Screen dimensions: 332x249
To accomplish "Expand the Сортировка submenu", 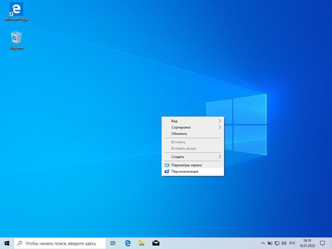I will click(193, 127).
